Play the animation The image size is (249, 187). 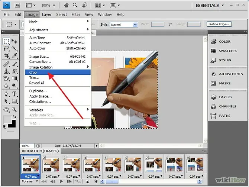[x=61, y=181]
